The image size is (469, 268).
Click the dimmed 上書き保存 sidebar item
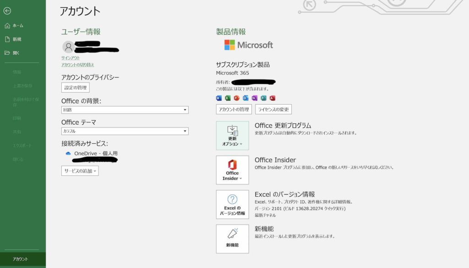(23, 86)
